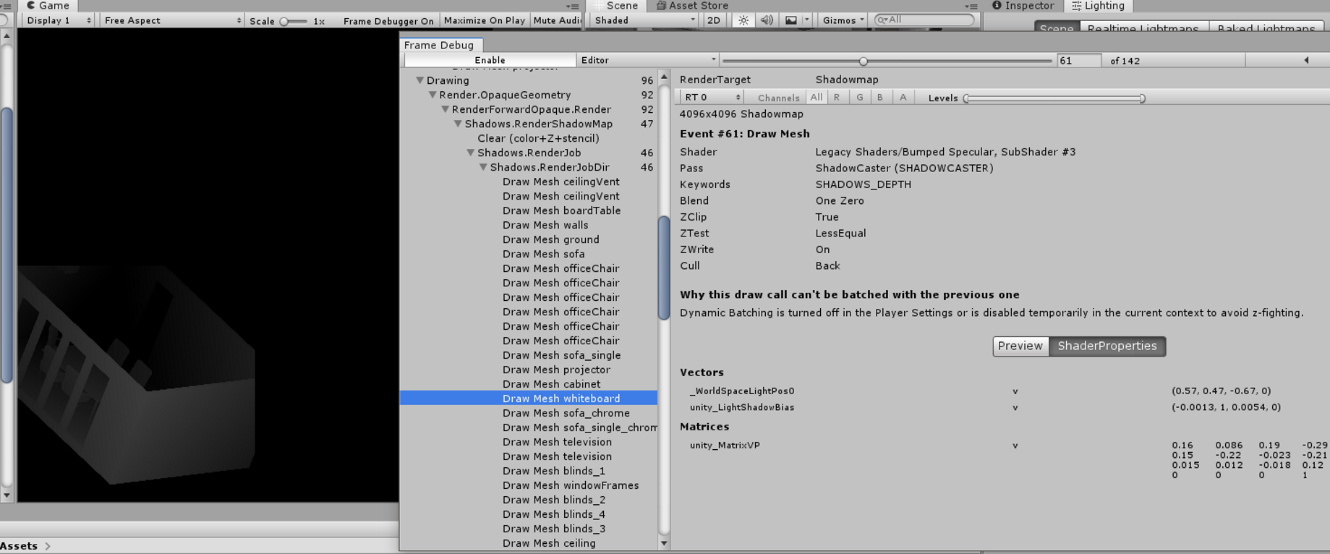The width and height of the screenshot is (1330, 554).
Task: Adjust the game view Scale slider
Action: click(294, 21)
